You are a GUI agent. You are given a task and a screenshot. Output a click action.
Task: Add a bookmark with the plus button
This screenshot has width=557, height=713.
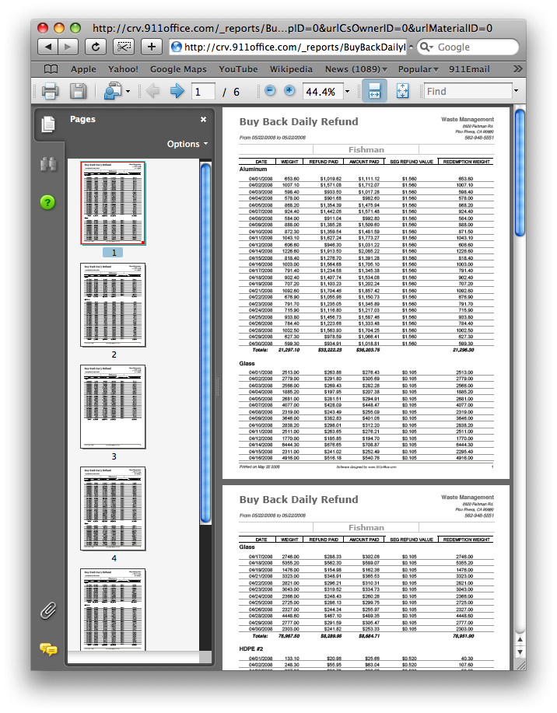click(152, 47)
